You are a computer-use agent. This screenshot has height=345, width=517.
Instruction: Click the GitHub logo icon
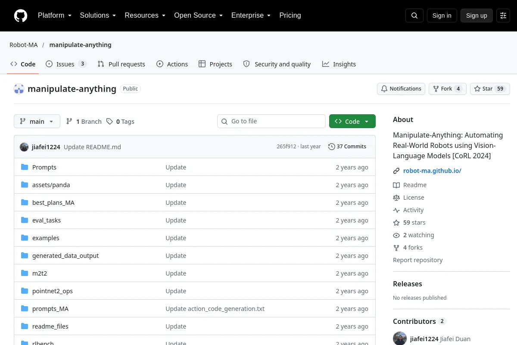(x=21, y=16)
